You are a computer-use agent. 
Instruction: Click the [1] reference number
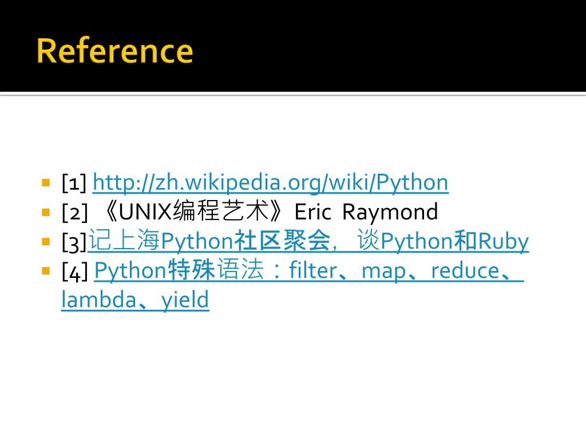tap(74, 183)
